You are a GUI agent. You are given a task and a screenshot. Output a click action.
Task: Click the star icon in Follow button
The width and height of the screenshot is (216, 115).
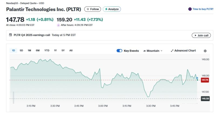87,9
